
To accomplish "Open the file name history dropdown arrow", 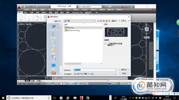I will click(x=116, y=70).
